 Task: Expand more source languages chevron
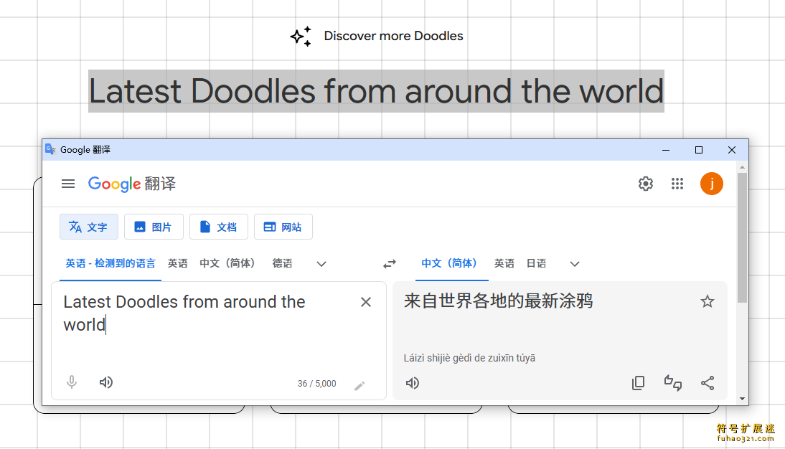(321, 264)
